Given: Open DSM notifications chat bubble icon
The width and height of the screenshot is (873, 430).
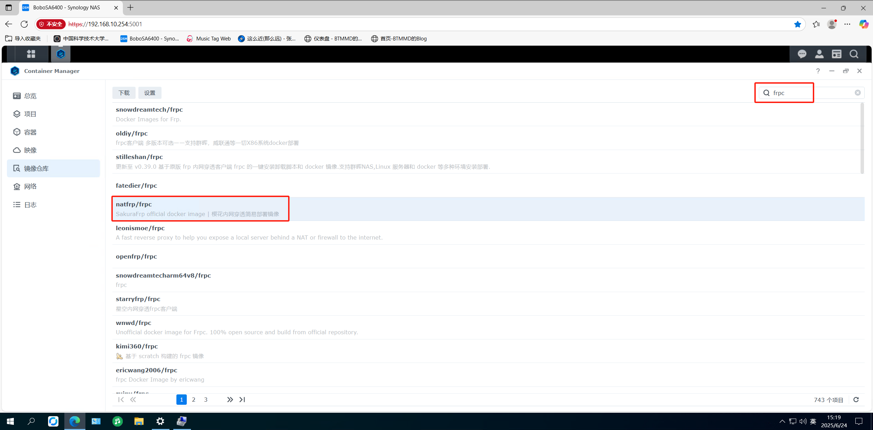Looking at the screenshot, I should pos(802,54).
